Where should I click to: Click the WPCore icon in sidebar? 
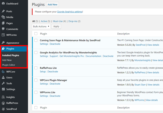tap(3, 71)
